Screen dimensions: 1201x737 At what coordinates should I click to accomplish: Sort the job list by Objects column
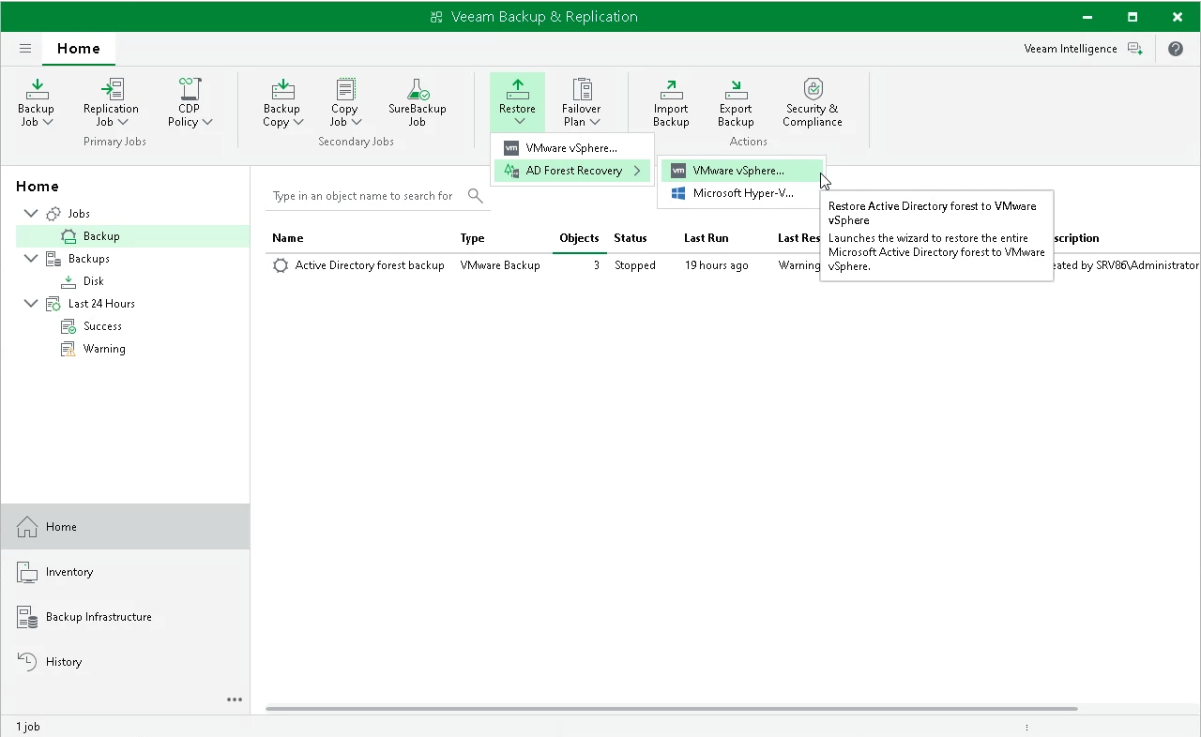579,238
